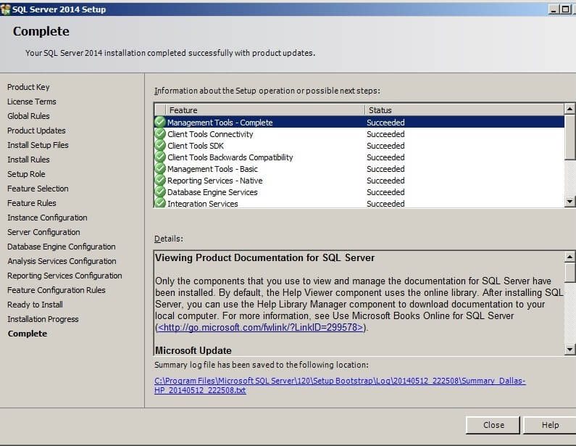Screen dimensions: 576x446
Task: Click status icon for Client Tools Backwards Compatibility
Action: [160, 157]
